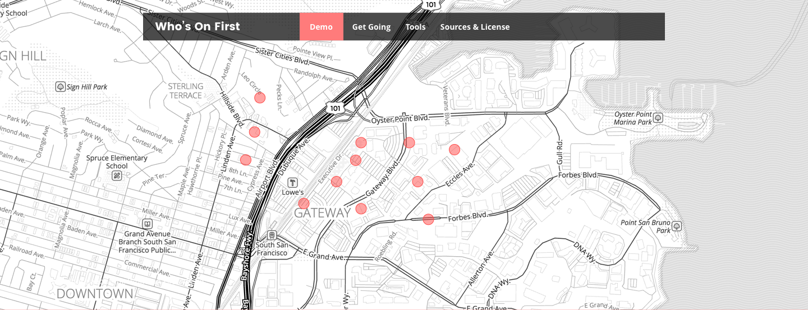
Task: Open the Tools menu item
Action: (x=416, y=27)
